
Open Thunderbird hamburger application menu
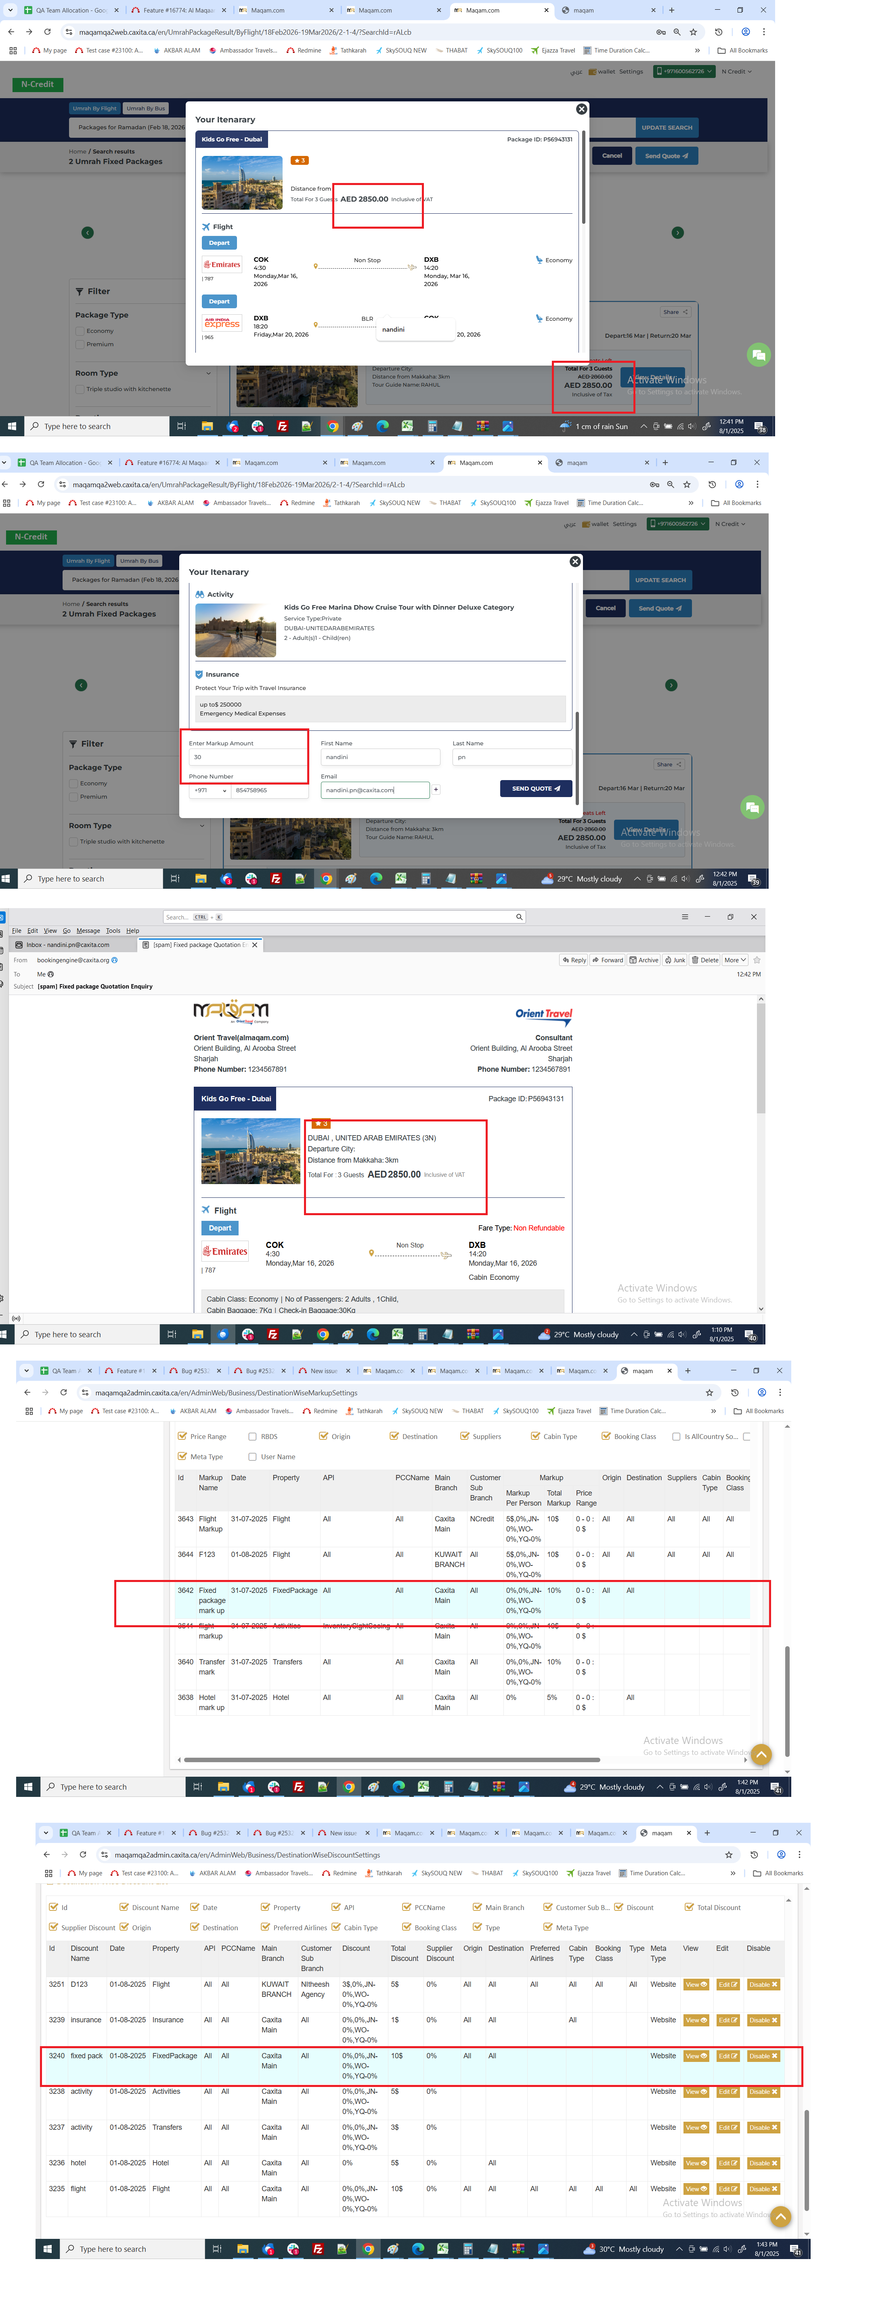click(x=684, y=917)
